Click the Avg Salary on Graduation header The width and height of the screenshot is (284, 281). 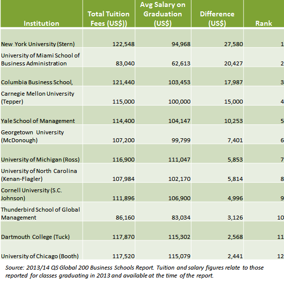click(163, 13)
